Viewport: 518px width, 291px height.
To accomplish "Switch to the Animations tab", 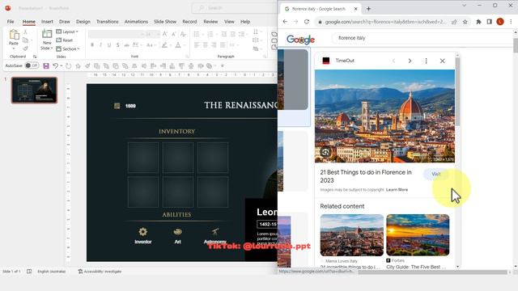I will (x=136, y=22).
